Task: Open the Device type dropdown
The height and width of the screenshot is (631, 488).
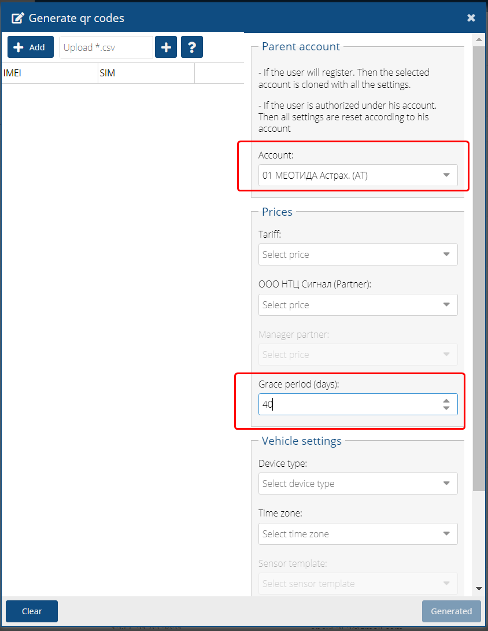Action: [x=357, y=484]
